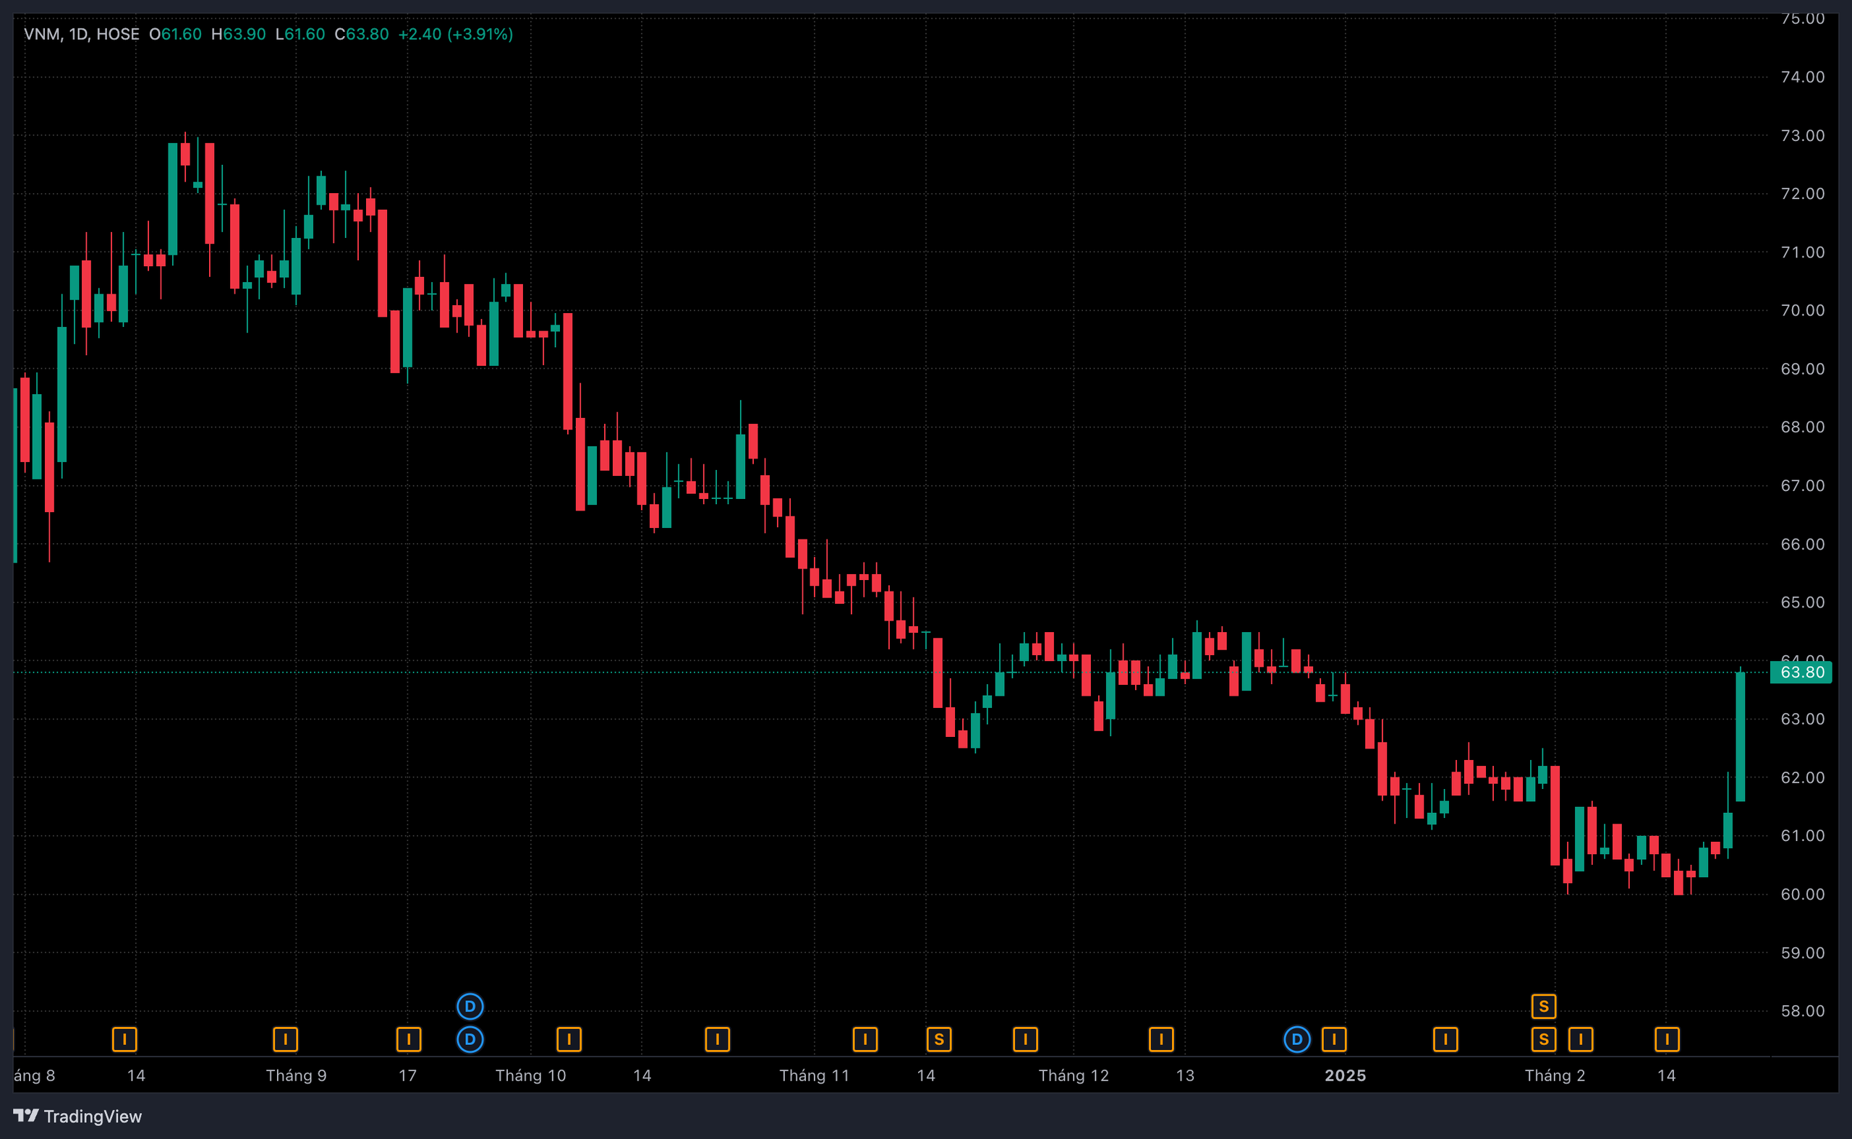This screenshot has height=1139, width=1852.
Task: Click the 73.00 price axis label
Action: 1802,136
